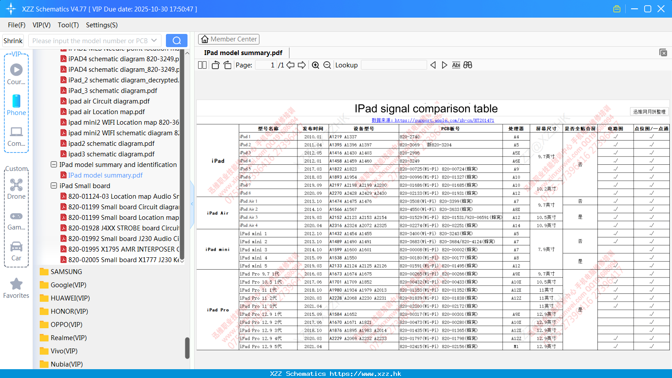Click the Shrink button
This screenshot has height=378, width=672.
pos(13,41)
